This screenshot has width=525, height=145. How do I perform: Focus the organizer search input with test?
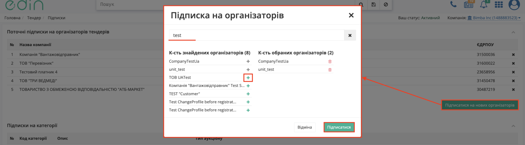tap(257, 35)
